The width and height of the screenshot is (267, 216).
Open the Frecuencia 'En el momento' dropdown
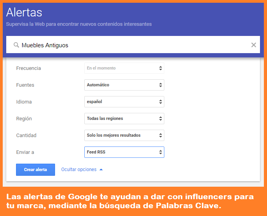(x=124, y=68)
